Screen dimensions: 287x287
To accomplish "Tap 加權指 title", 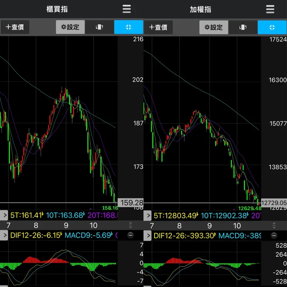I will pos(201,9).
